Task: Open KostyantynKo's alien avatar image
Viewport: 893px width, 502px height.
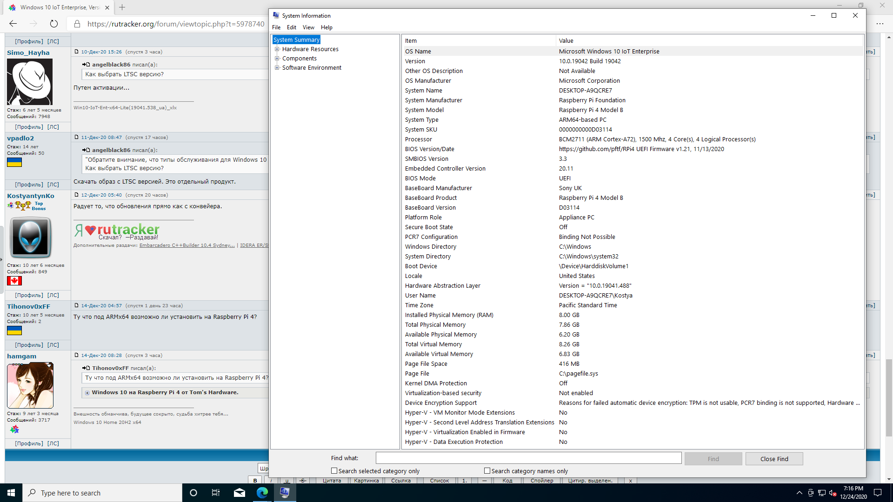Action: coord(30,237)
